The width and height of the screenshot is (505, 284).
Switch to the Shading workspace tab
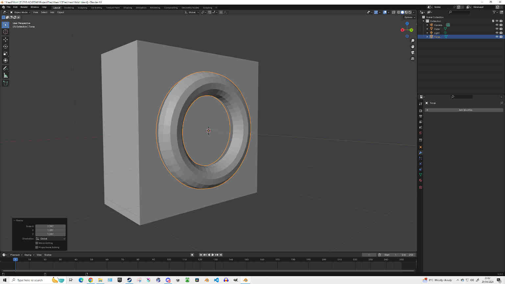(x=128, y=8)
